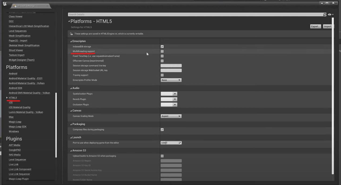Open GooglePAD plugin settings
This screenshot has height=185, width=341.
15,150
